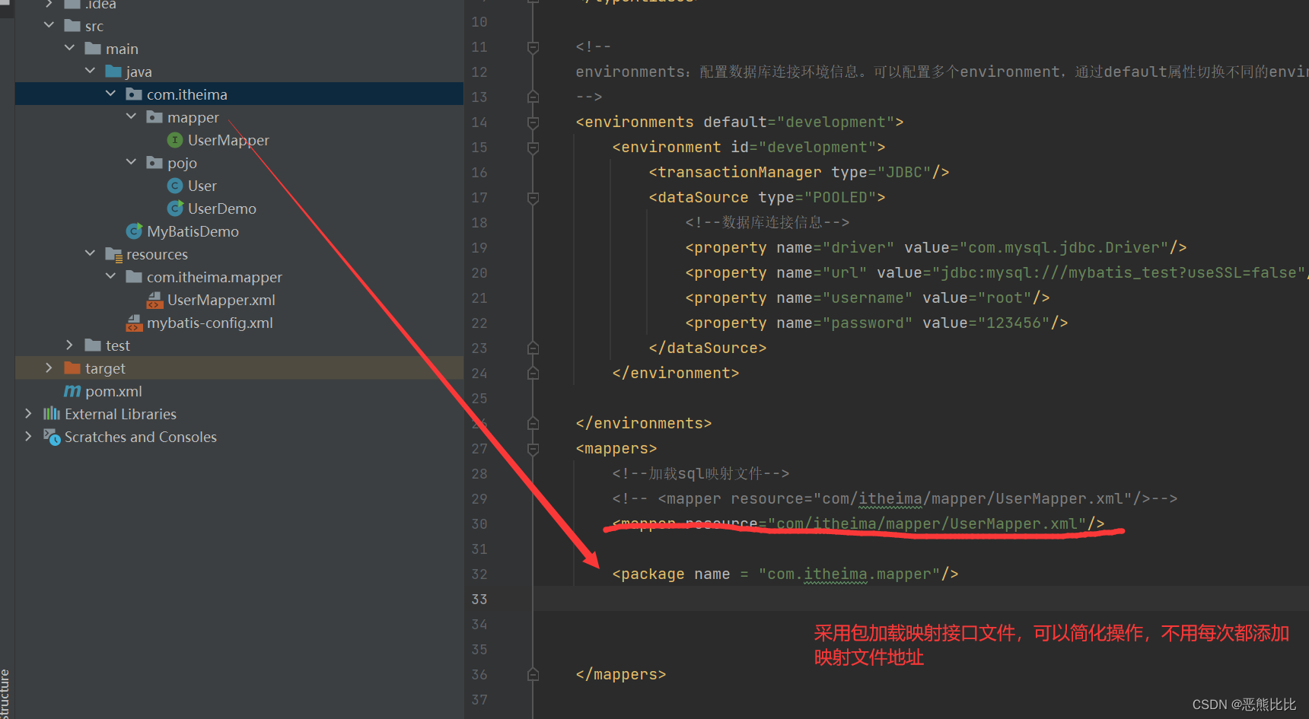Click the closing </dataSource> tag
The image size is (1309, 719).
[708, 348]
